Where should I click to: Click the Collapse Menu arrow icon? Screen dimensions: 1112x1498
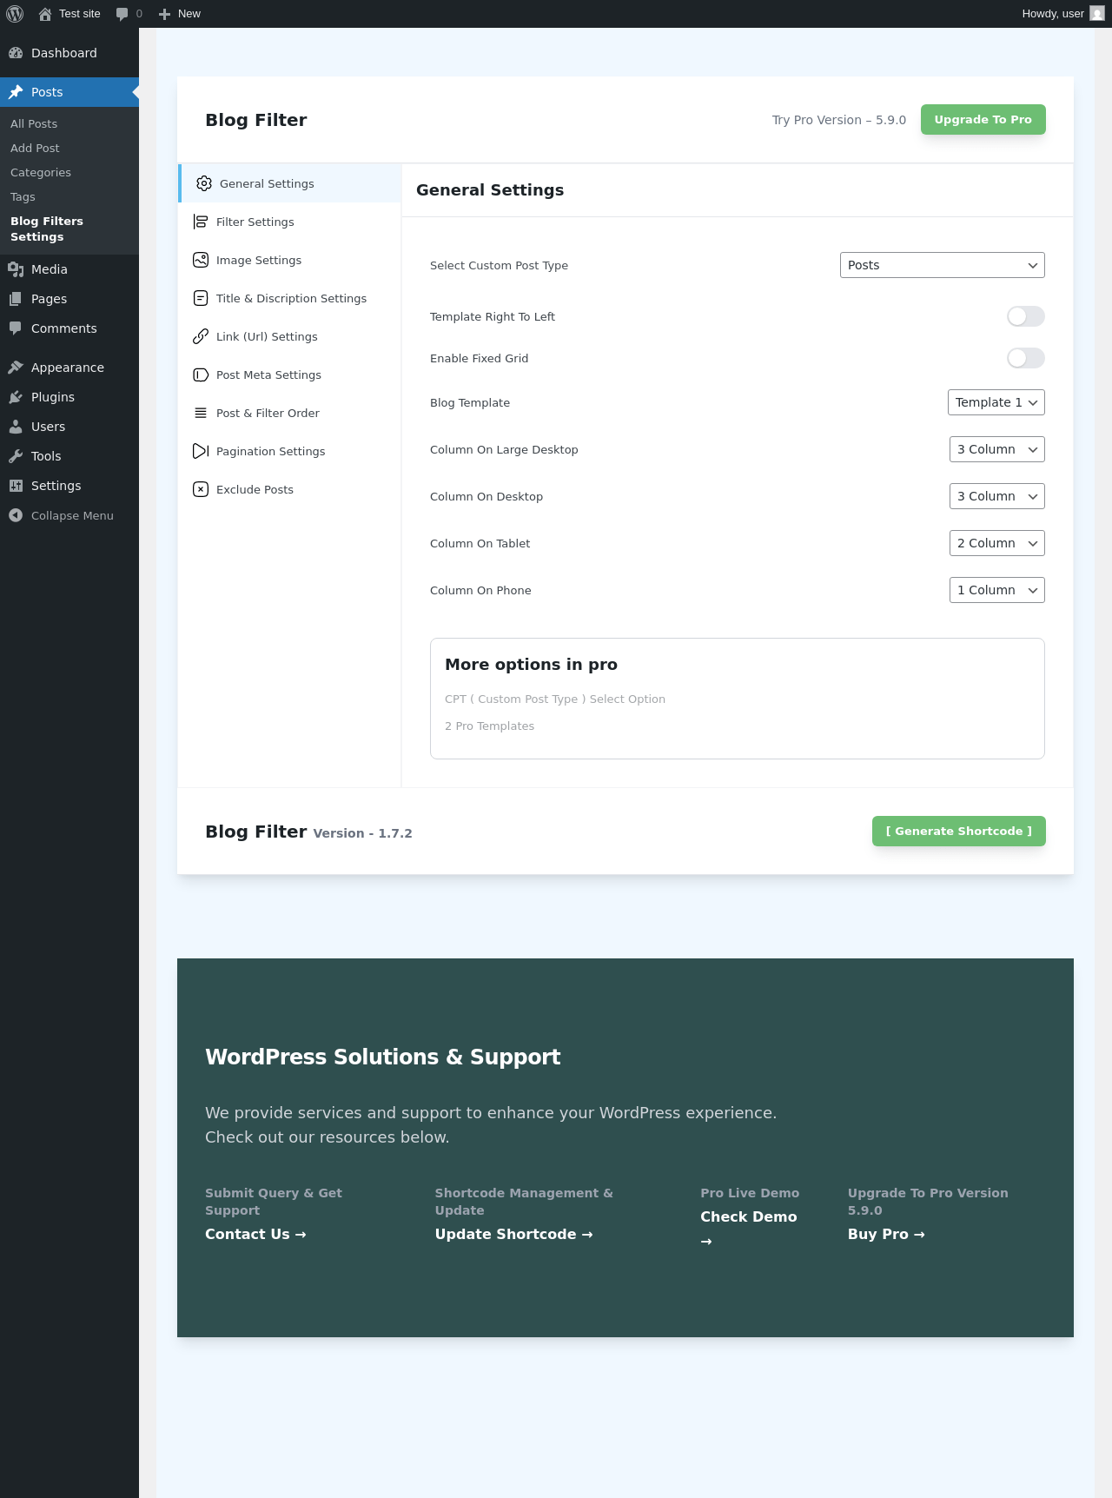16,515
